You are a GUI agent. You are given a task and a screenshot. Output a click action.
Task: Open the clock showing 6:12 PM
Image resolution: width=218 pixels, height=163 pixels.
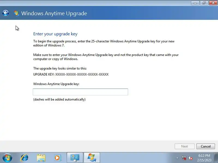pyautogui.click(x=204, y=158)
